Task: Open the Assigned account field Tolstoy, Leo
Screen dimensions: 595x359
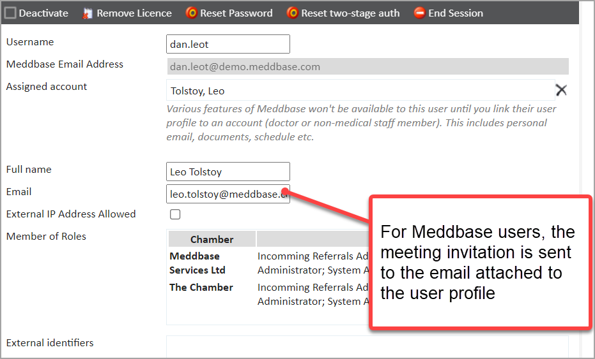Action: (360, 91)
